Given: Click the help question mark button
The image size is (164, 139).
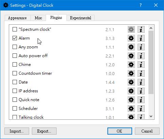Looking at the screenshot, I should pos(140,5).
